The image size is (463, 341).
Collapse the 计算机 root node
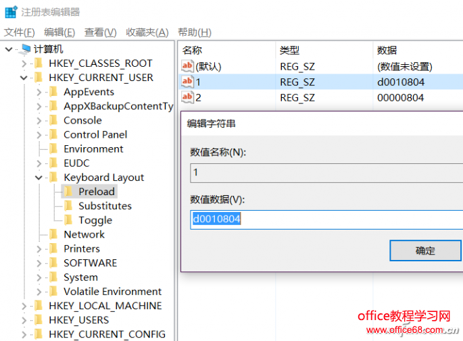coord(9,49)
